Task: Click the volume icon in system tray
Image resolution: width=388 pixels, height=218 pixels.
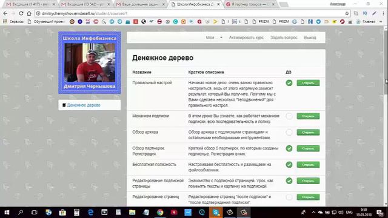Action: point(341,213)
